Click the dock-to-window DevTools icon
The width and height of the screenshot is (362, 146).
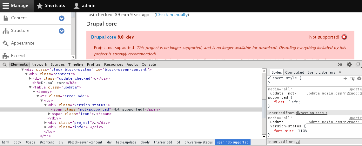(358, 64)
